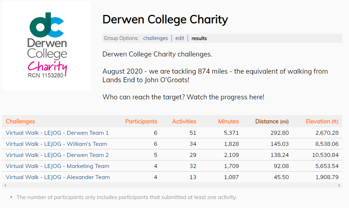Open Virtual Walk - LEJOG - Alexander Team

click(x=58, y=177)
